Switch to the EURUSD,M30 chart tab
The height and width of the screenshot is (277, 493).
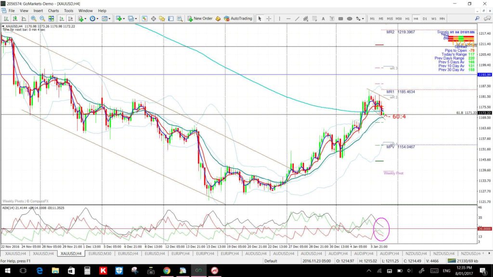click(100, 253)
